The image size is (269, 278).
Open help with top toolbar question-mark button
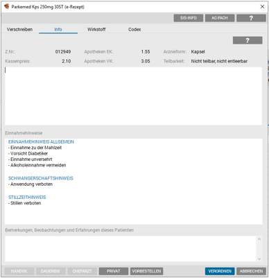click(251, 18)
